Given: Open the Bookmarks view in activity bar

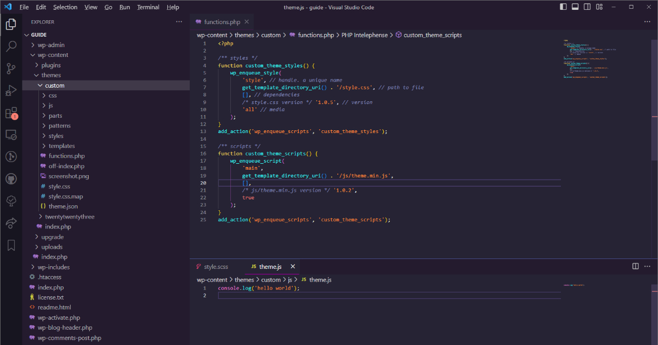Looking at the screenshot, I should (x=11, y=245).
